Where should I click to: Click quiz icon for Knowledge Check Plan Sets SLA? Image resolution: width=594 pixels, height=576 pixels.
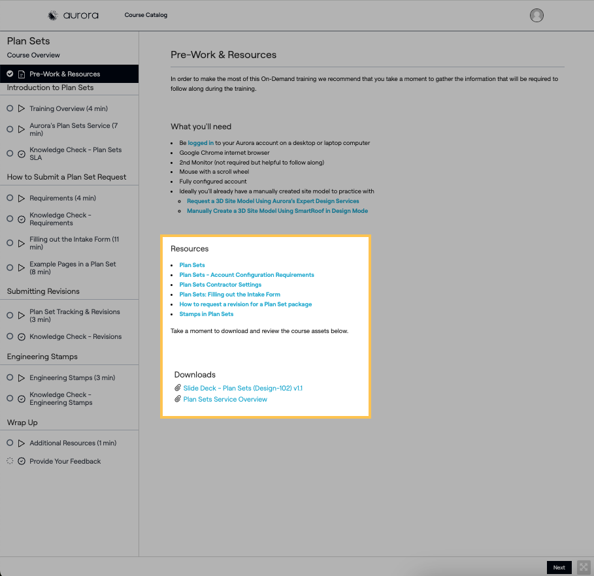(22, 153)
